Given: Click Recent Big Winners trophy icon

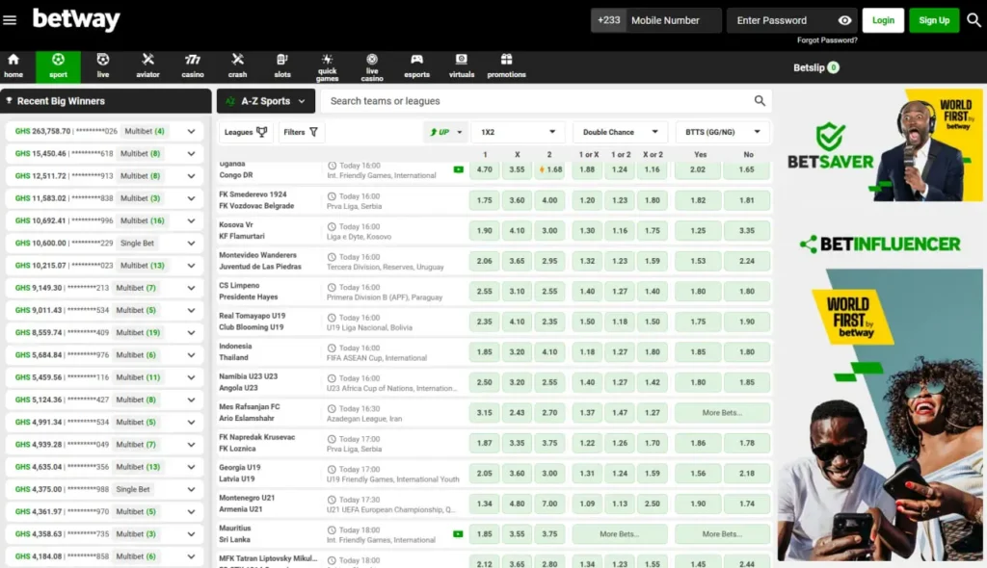Looking at the screenshot, I should click(x=9, y=101).
